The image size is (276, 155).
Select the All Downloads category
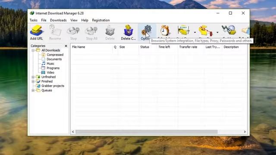click(51, 50)
